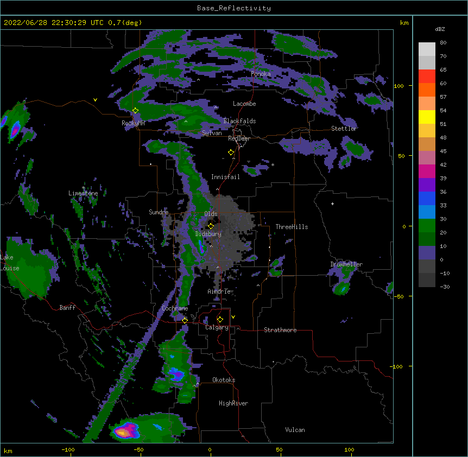Click the HighRiver town label
The image size is (468, 457).
pyautogui.click(x=233, y=403)
